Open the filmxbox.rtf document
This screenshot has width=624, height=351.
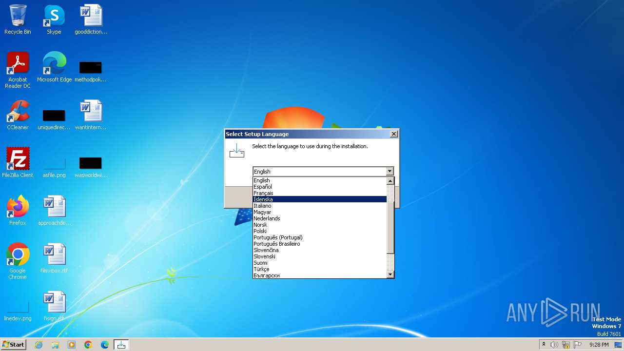tap(54, 258)
